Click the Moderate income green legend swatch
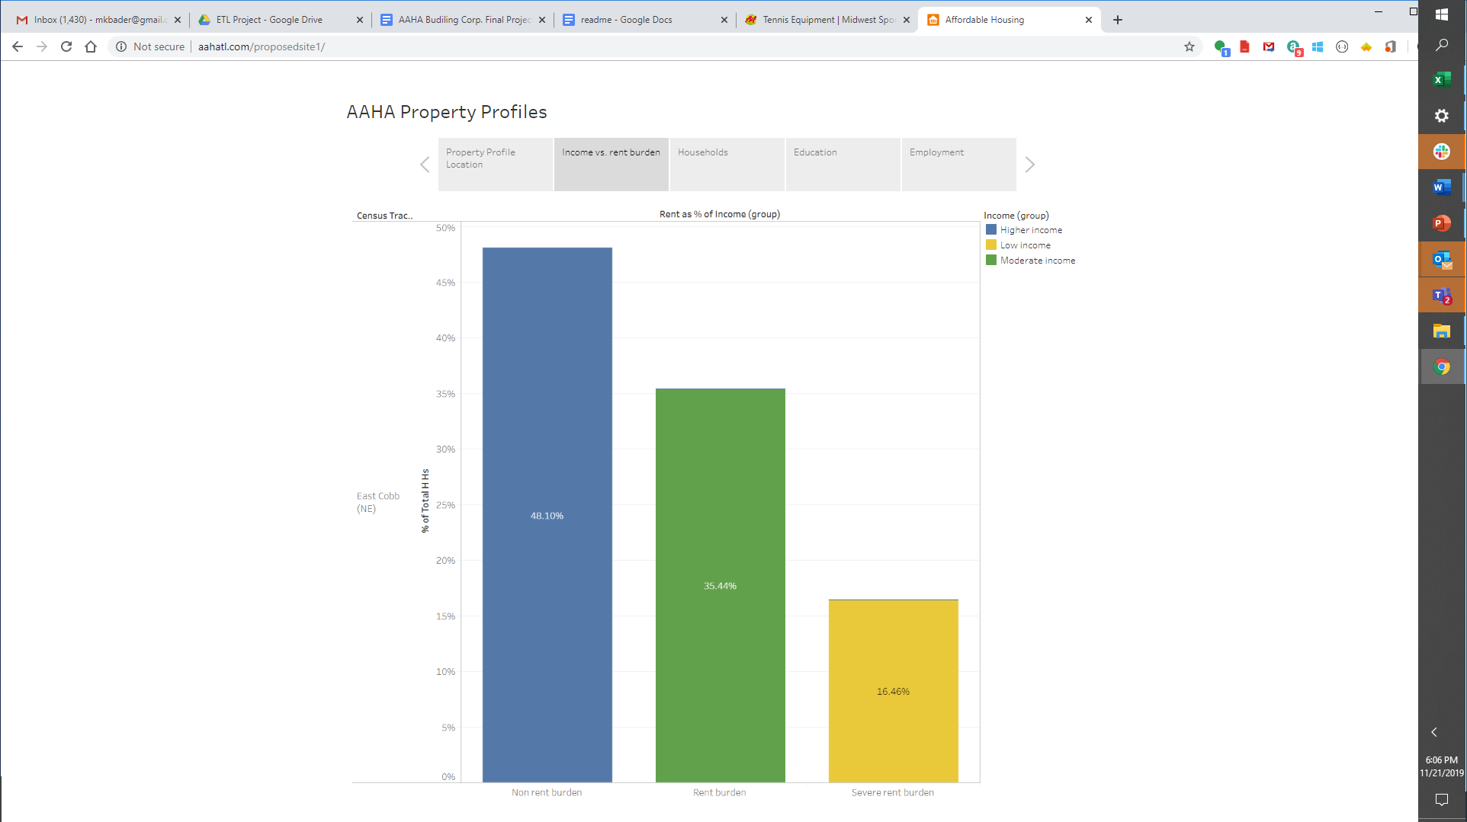This screenshot has height=822, width=1467. tap(991, 260)
